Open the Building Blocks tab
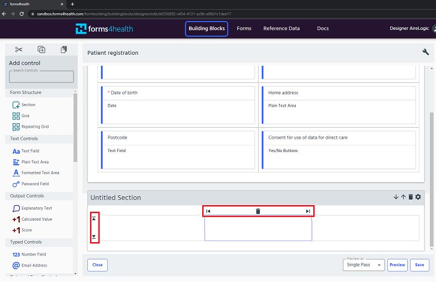The width and height of the screenshot is (436, 282). (x=207, y=29)
